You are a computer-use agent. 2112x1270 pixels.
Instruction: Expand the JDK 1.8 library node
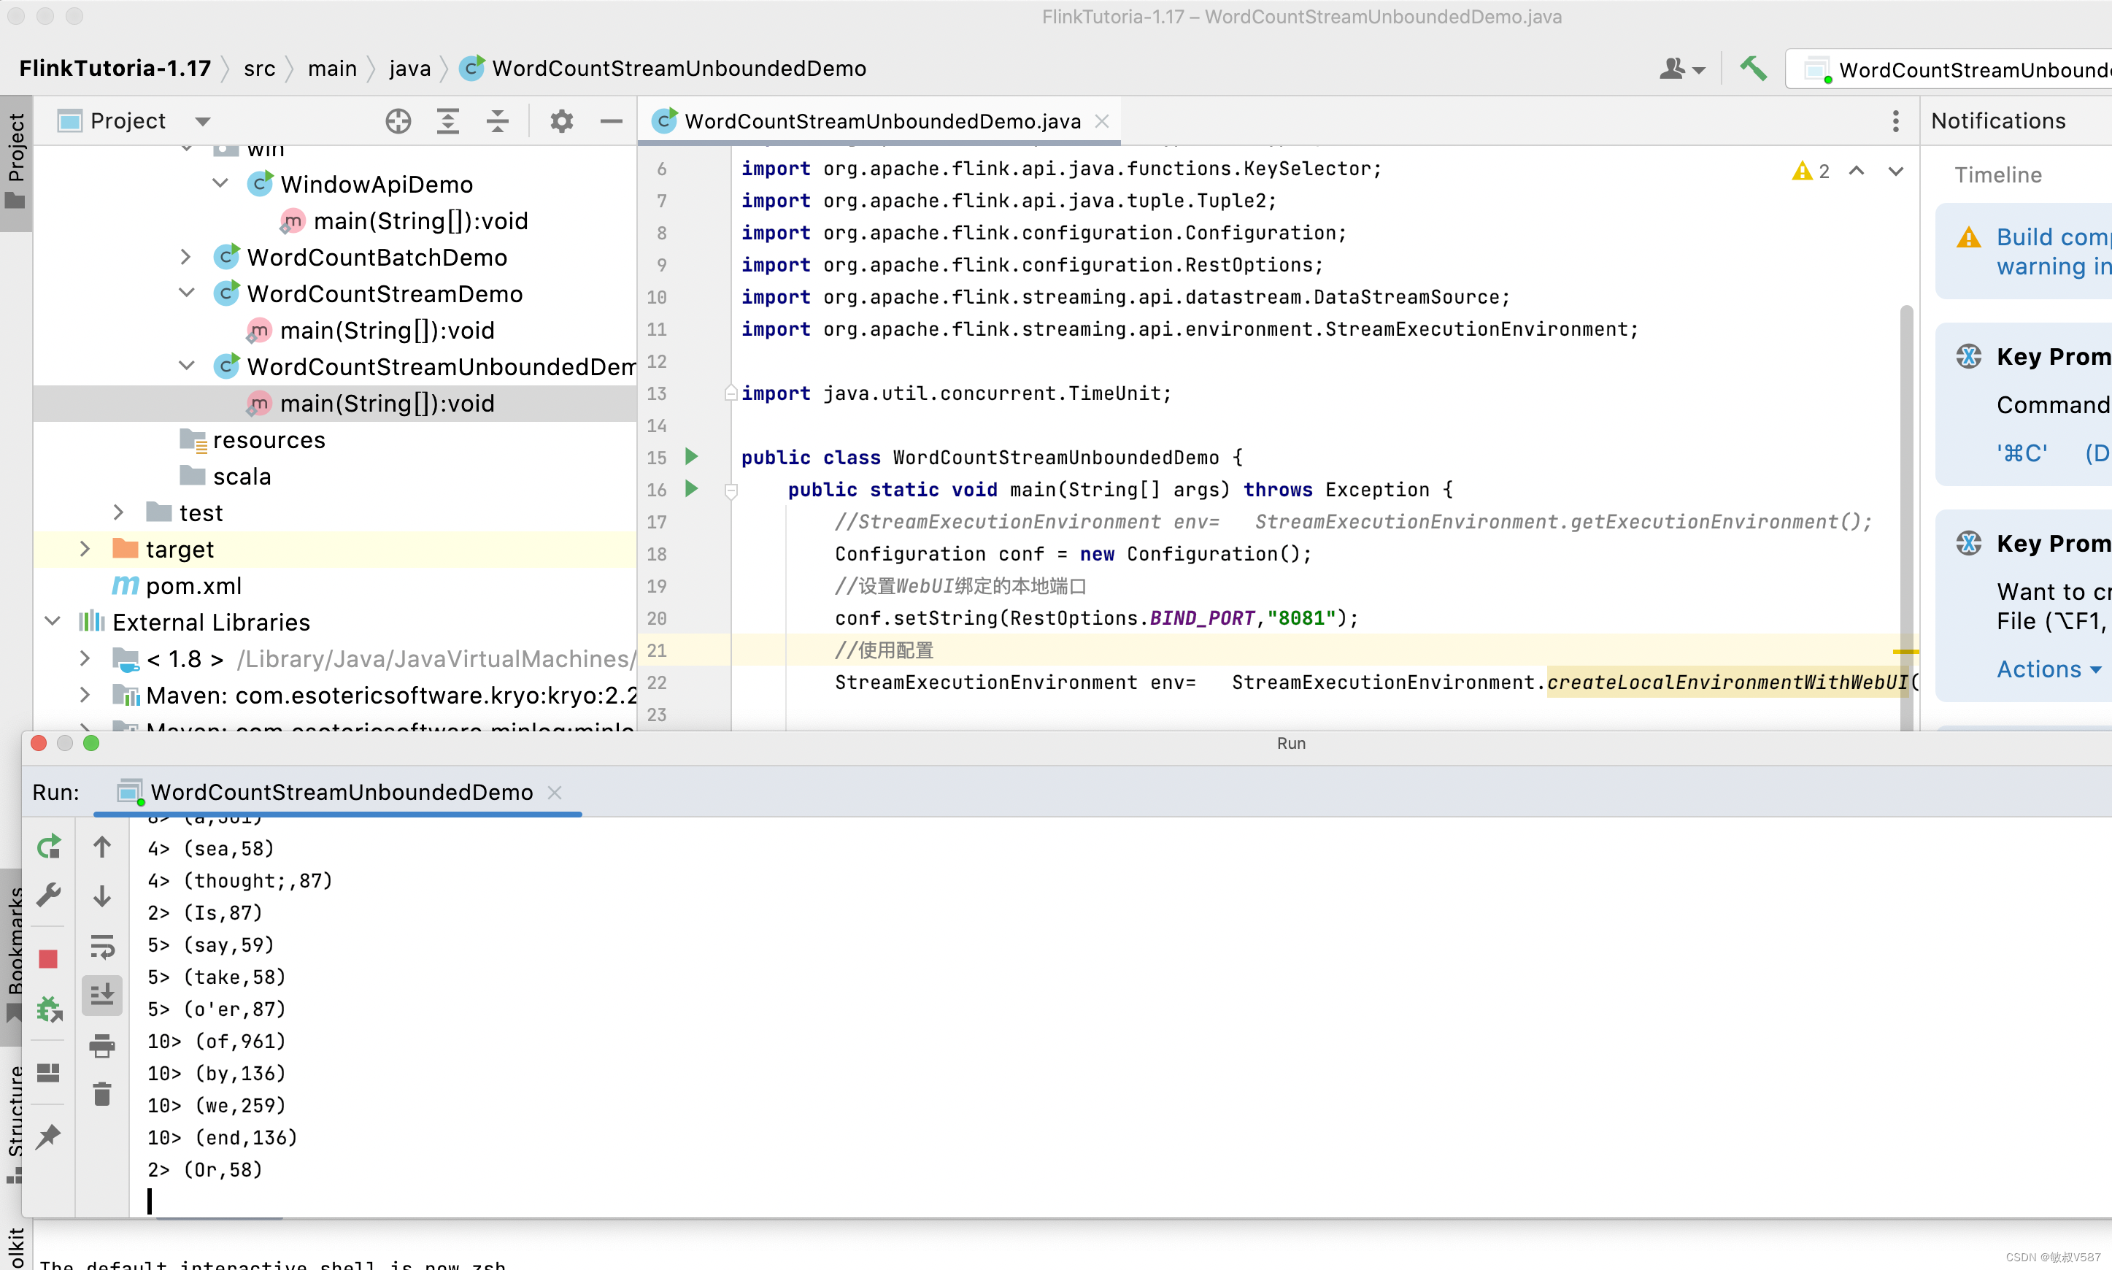click(85, 658)
